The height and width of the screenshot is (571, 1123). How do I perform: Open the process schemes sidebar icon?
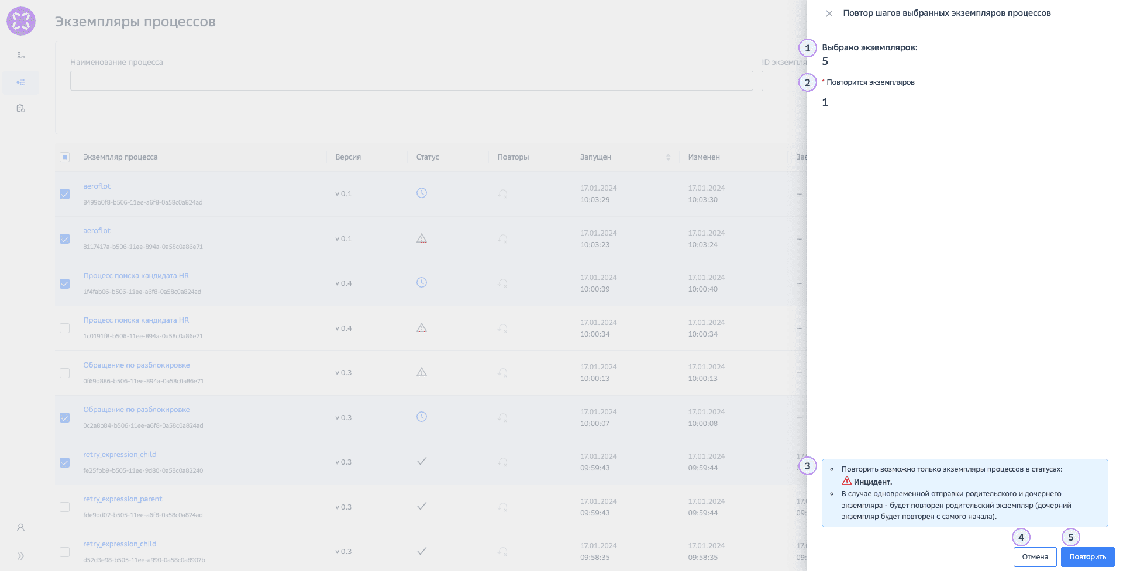click(x=21, y=56)
